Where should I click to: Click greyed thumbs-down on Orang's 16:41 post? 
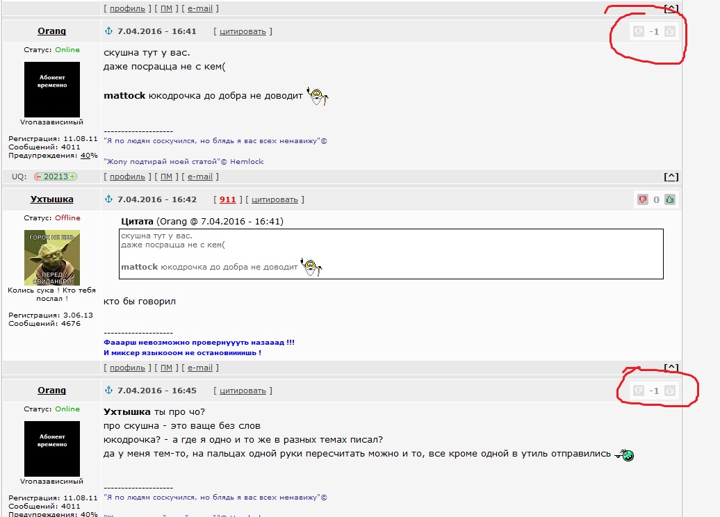point(638,32)
